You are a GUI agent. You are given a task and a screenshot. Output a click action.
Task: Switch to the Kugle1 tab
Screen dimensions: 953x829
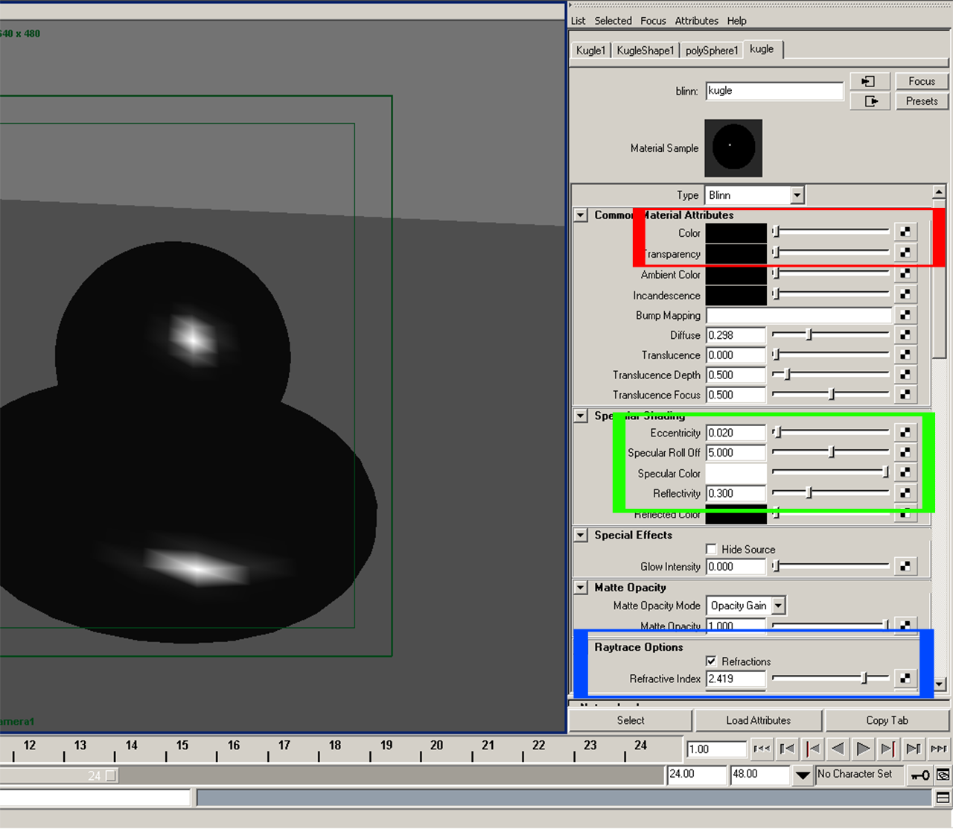[591, 51]
